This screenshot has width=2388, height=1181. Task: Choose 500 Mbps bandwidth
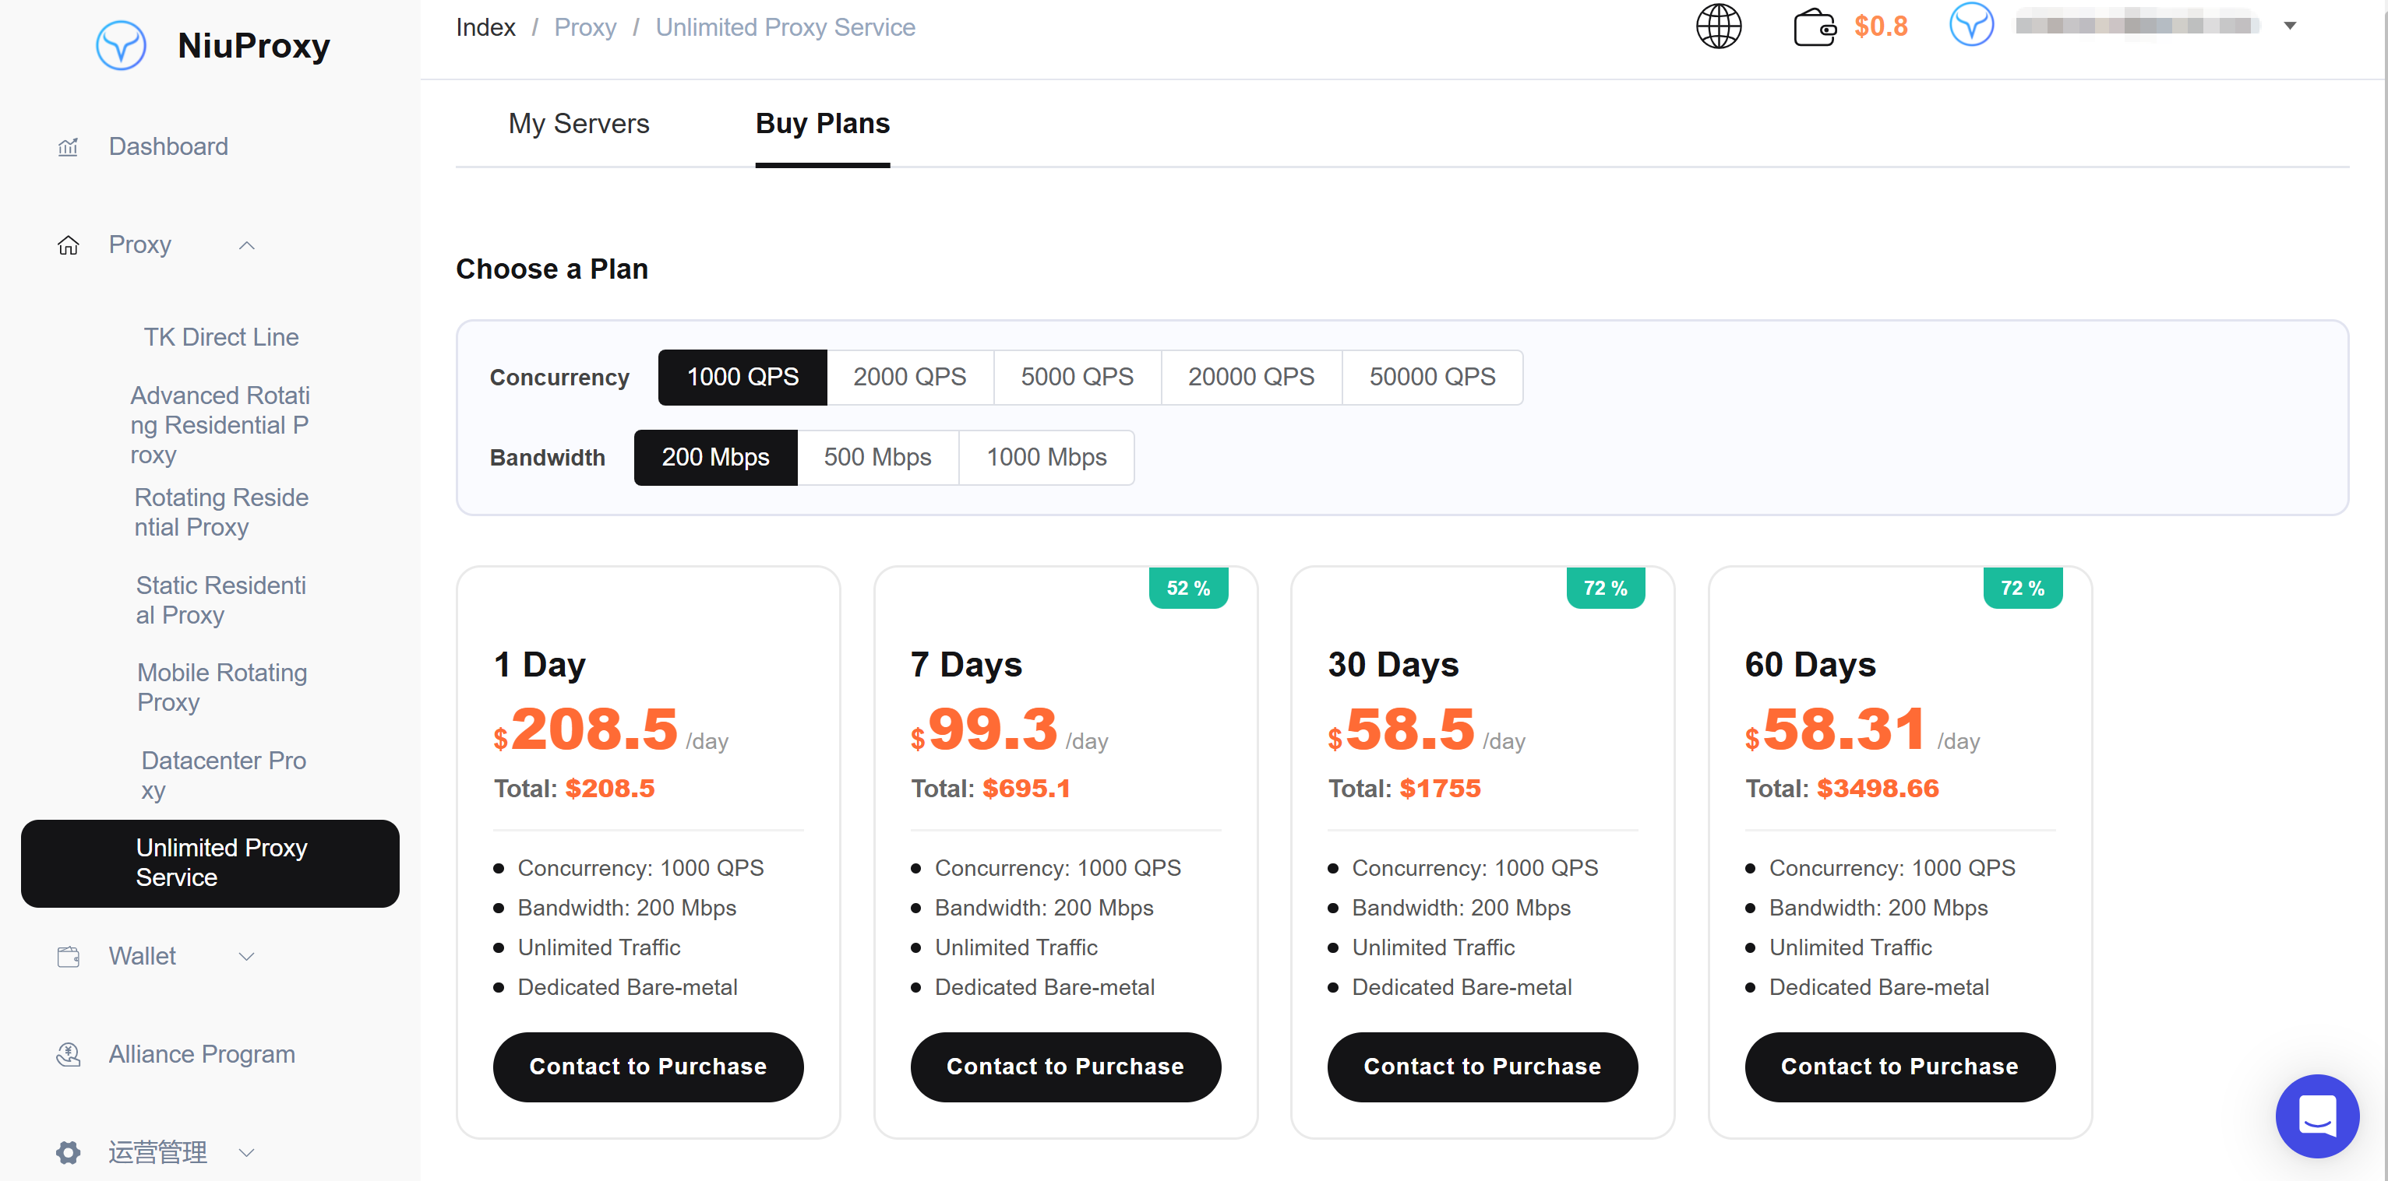click(878, 458)
